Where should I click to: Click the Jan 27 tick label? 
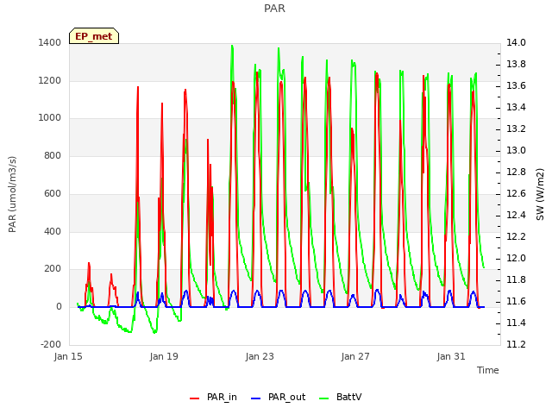(355, 356)
